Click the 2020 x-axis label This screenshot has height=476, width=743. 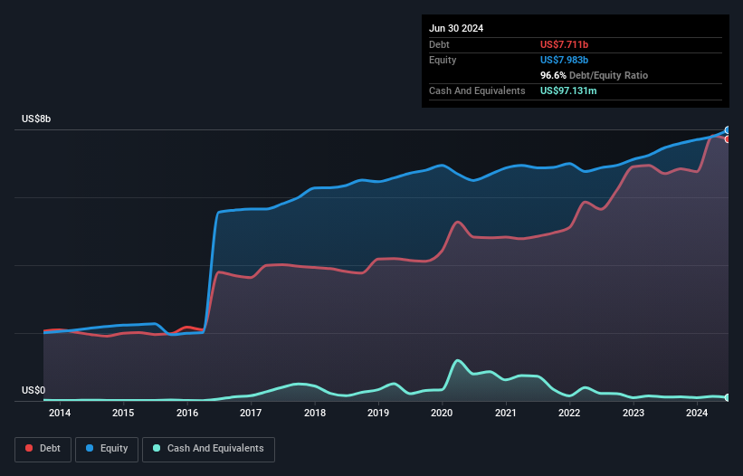[x=442, y=413]
